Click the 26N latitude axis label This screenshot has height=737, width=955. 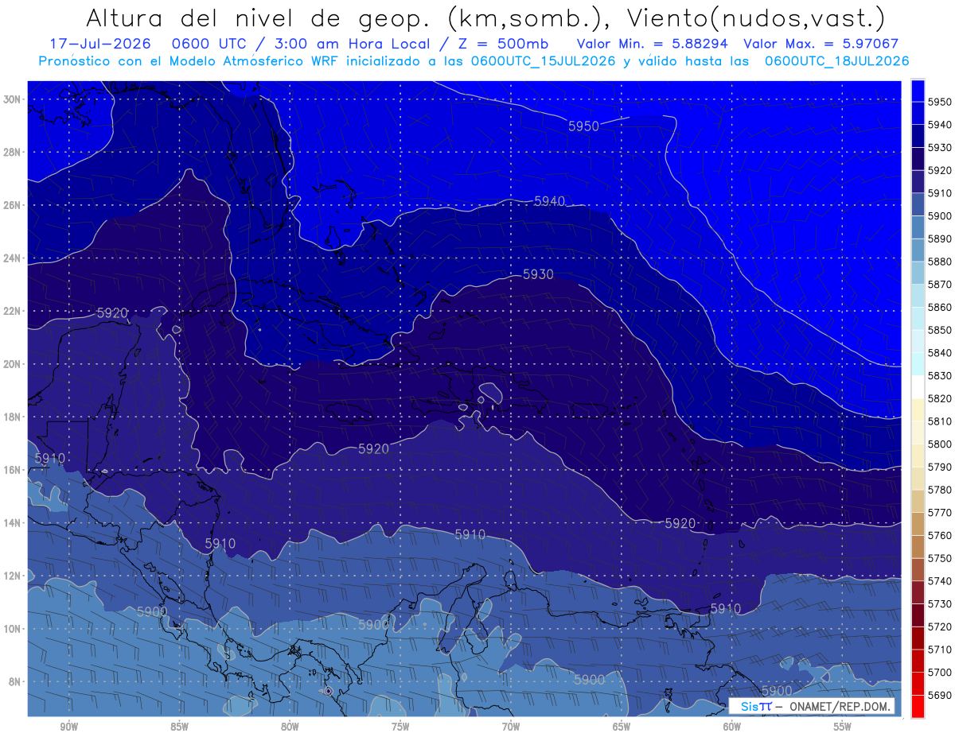point(14,205)
